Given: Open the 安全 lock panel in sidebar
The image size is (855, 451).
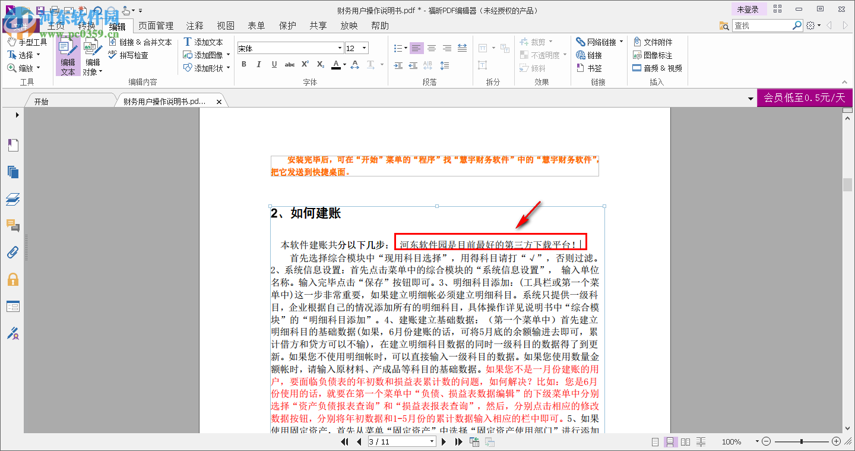Looking at the screenshot, I should 13,279.
